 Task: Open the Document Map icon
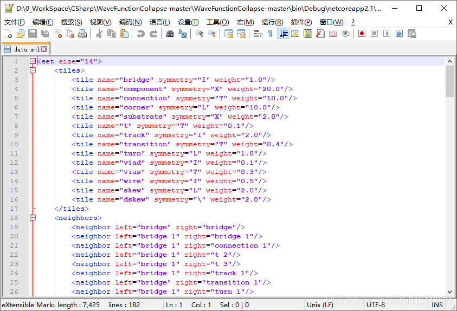(308, 34)
